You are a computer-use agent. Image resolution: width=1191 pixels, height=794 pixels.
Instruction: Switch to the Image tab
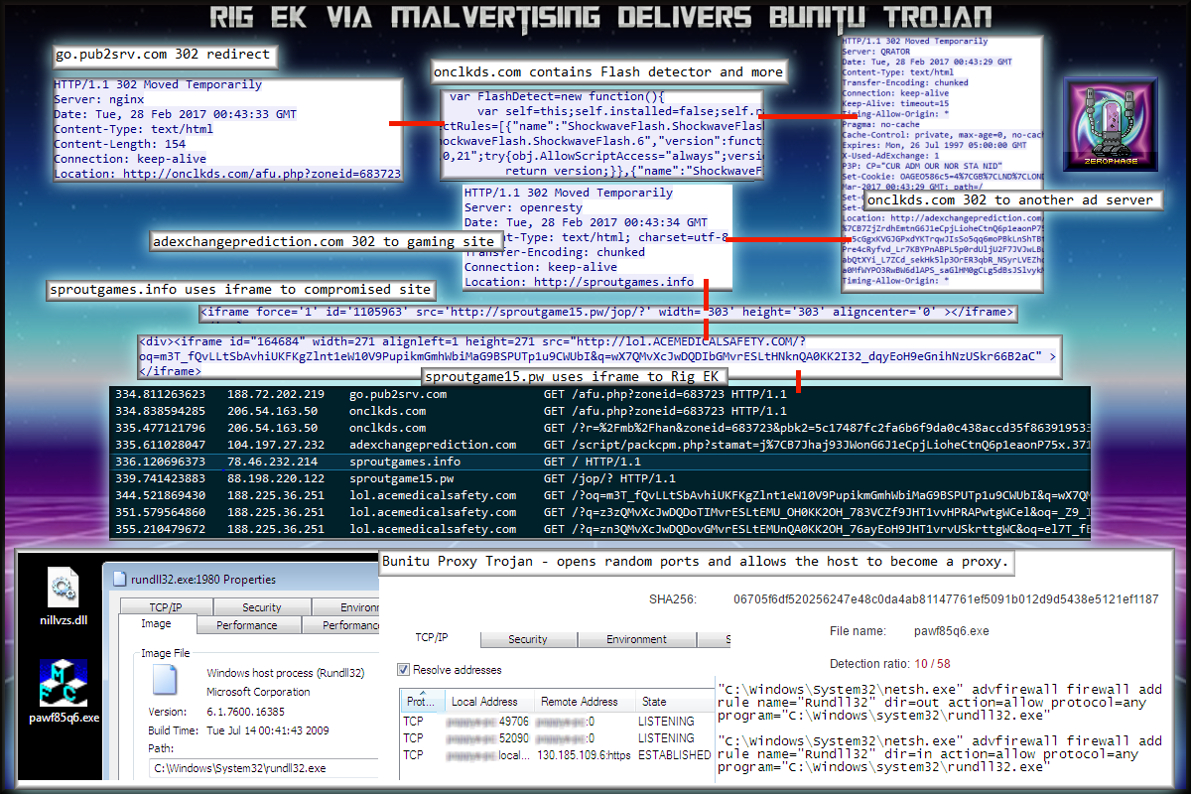coord(155,624)
